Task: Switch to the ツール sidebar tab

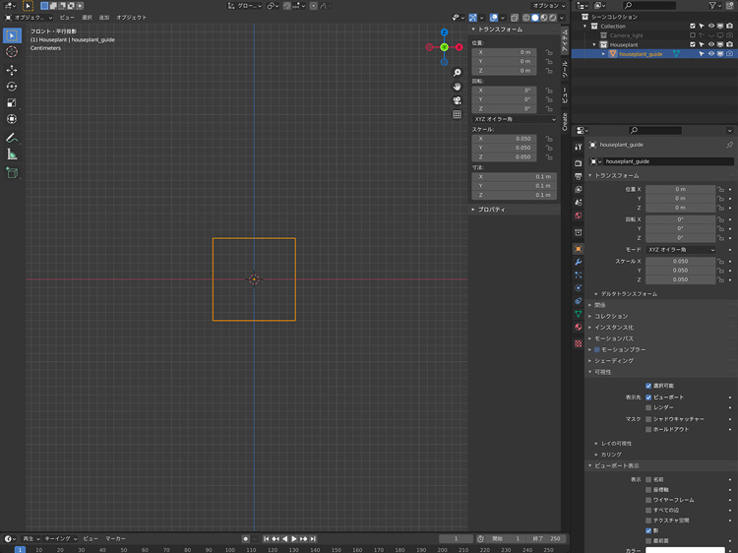Action: [x=565, y=69]
